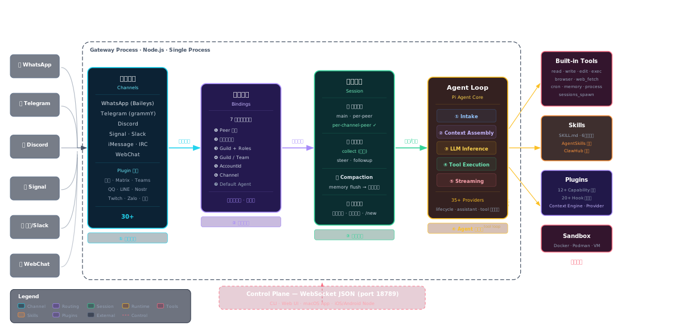Click 'sessions_spawn' in Built-in Tools
Screen dimensions: 683x334
pos(577,94)
